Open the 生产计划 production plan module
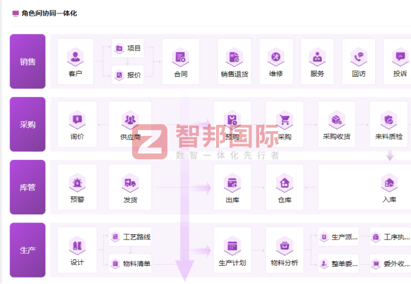The width and height of the screenshot is (411, 284). [233, 250]
